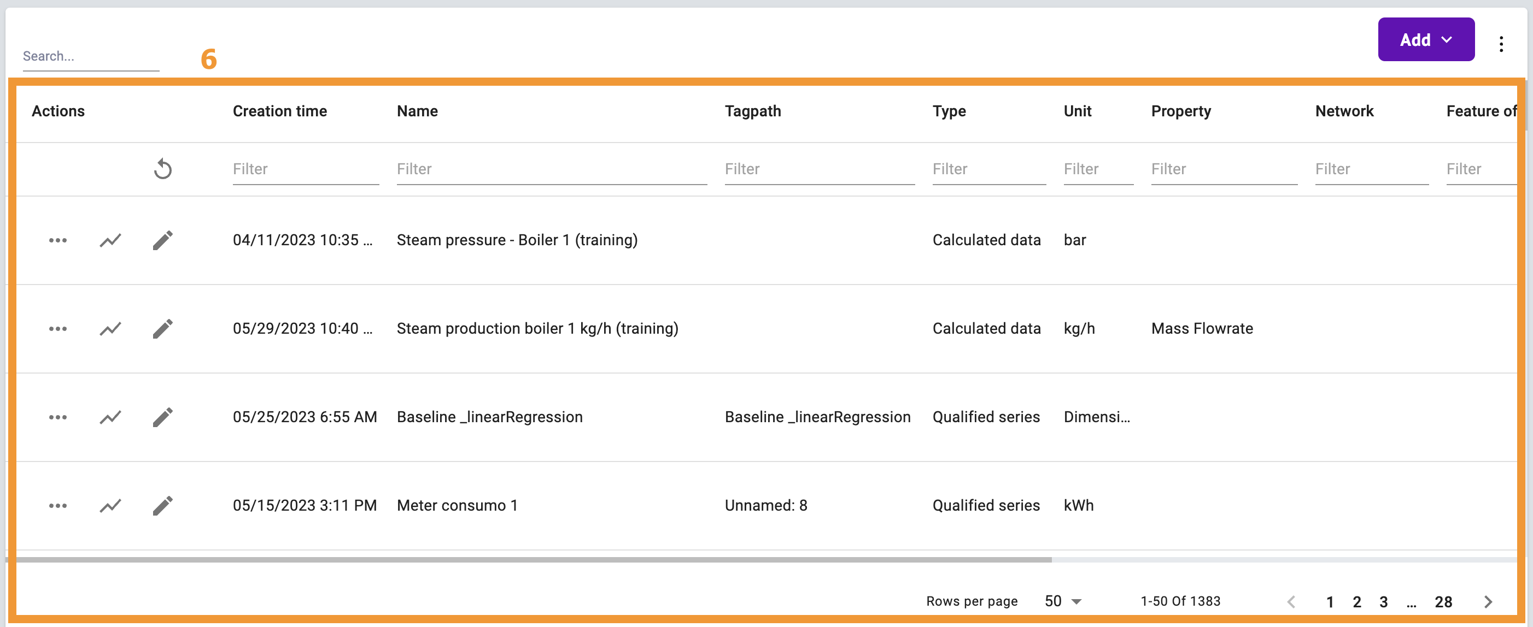Sort by Type column header

coord(949,110)
